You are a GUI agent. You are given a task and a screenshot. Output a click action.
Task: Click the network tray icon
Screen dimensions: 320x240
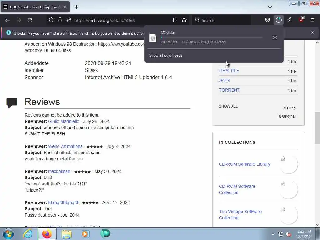pyautogui.click(x=281, y=234)
